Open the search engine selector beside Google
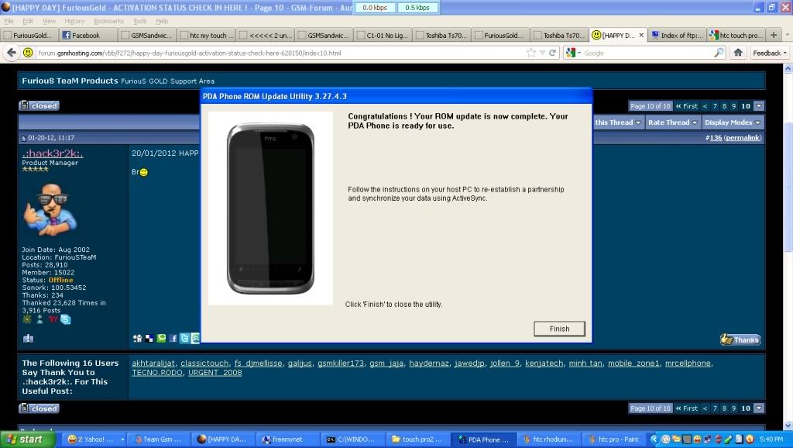This screenshot has height=448, width=793. click(x=572, y=53)
